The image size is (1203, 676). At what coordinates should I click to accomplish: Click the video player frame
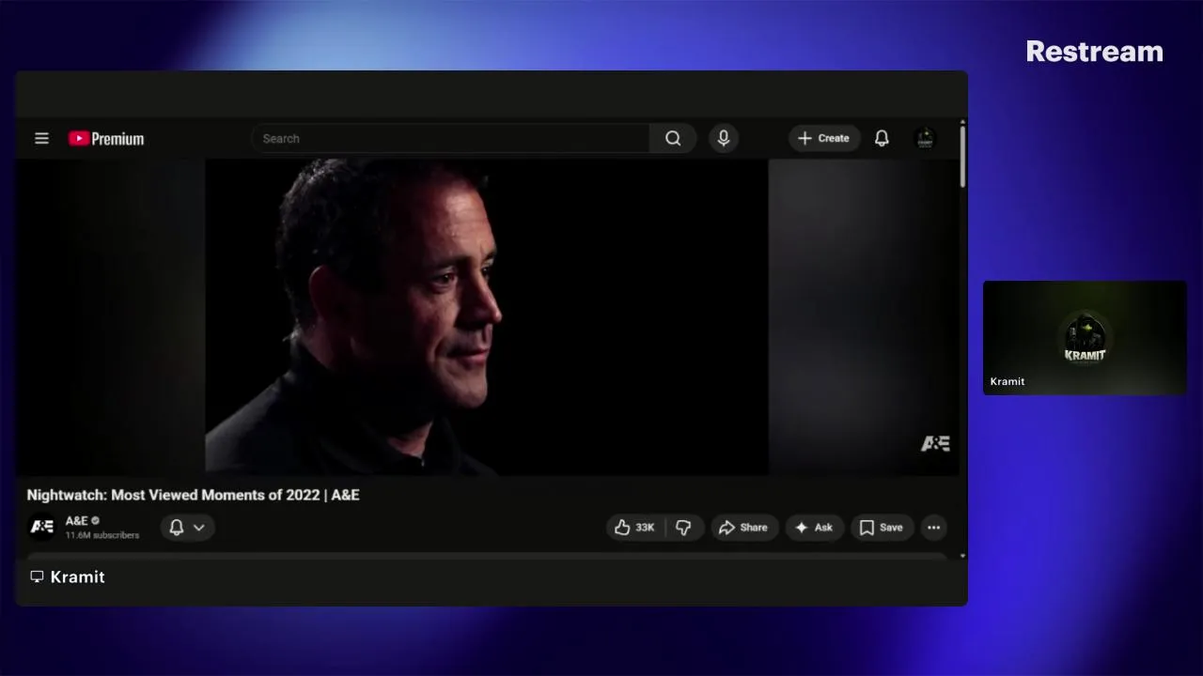[x=487, y=316]
